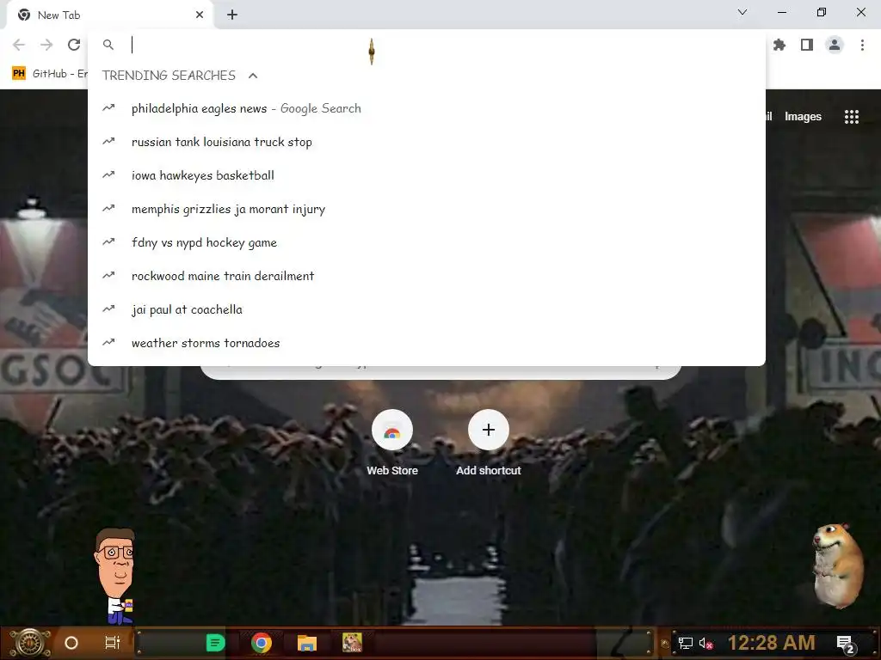Select suggestion memphis grizzlies ja morant injury
Image resolution: width=881 pixels, height=660 pixels.
tap(427, 209)
